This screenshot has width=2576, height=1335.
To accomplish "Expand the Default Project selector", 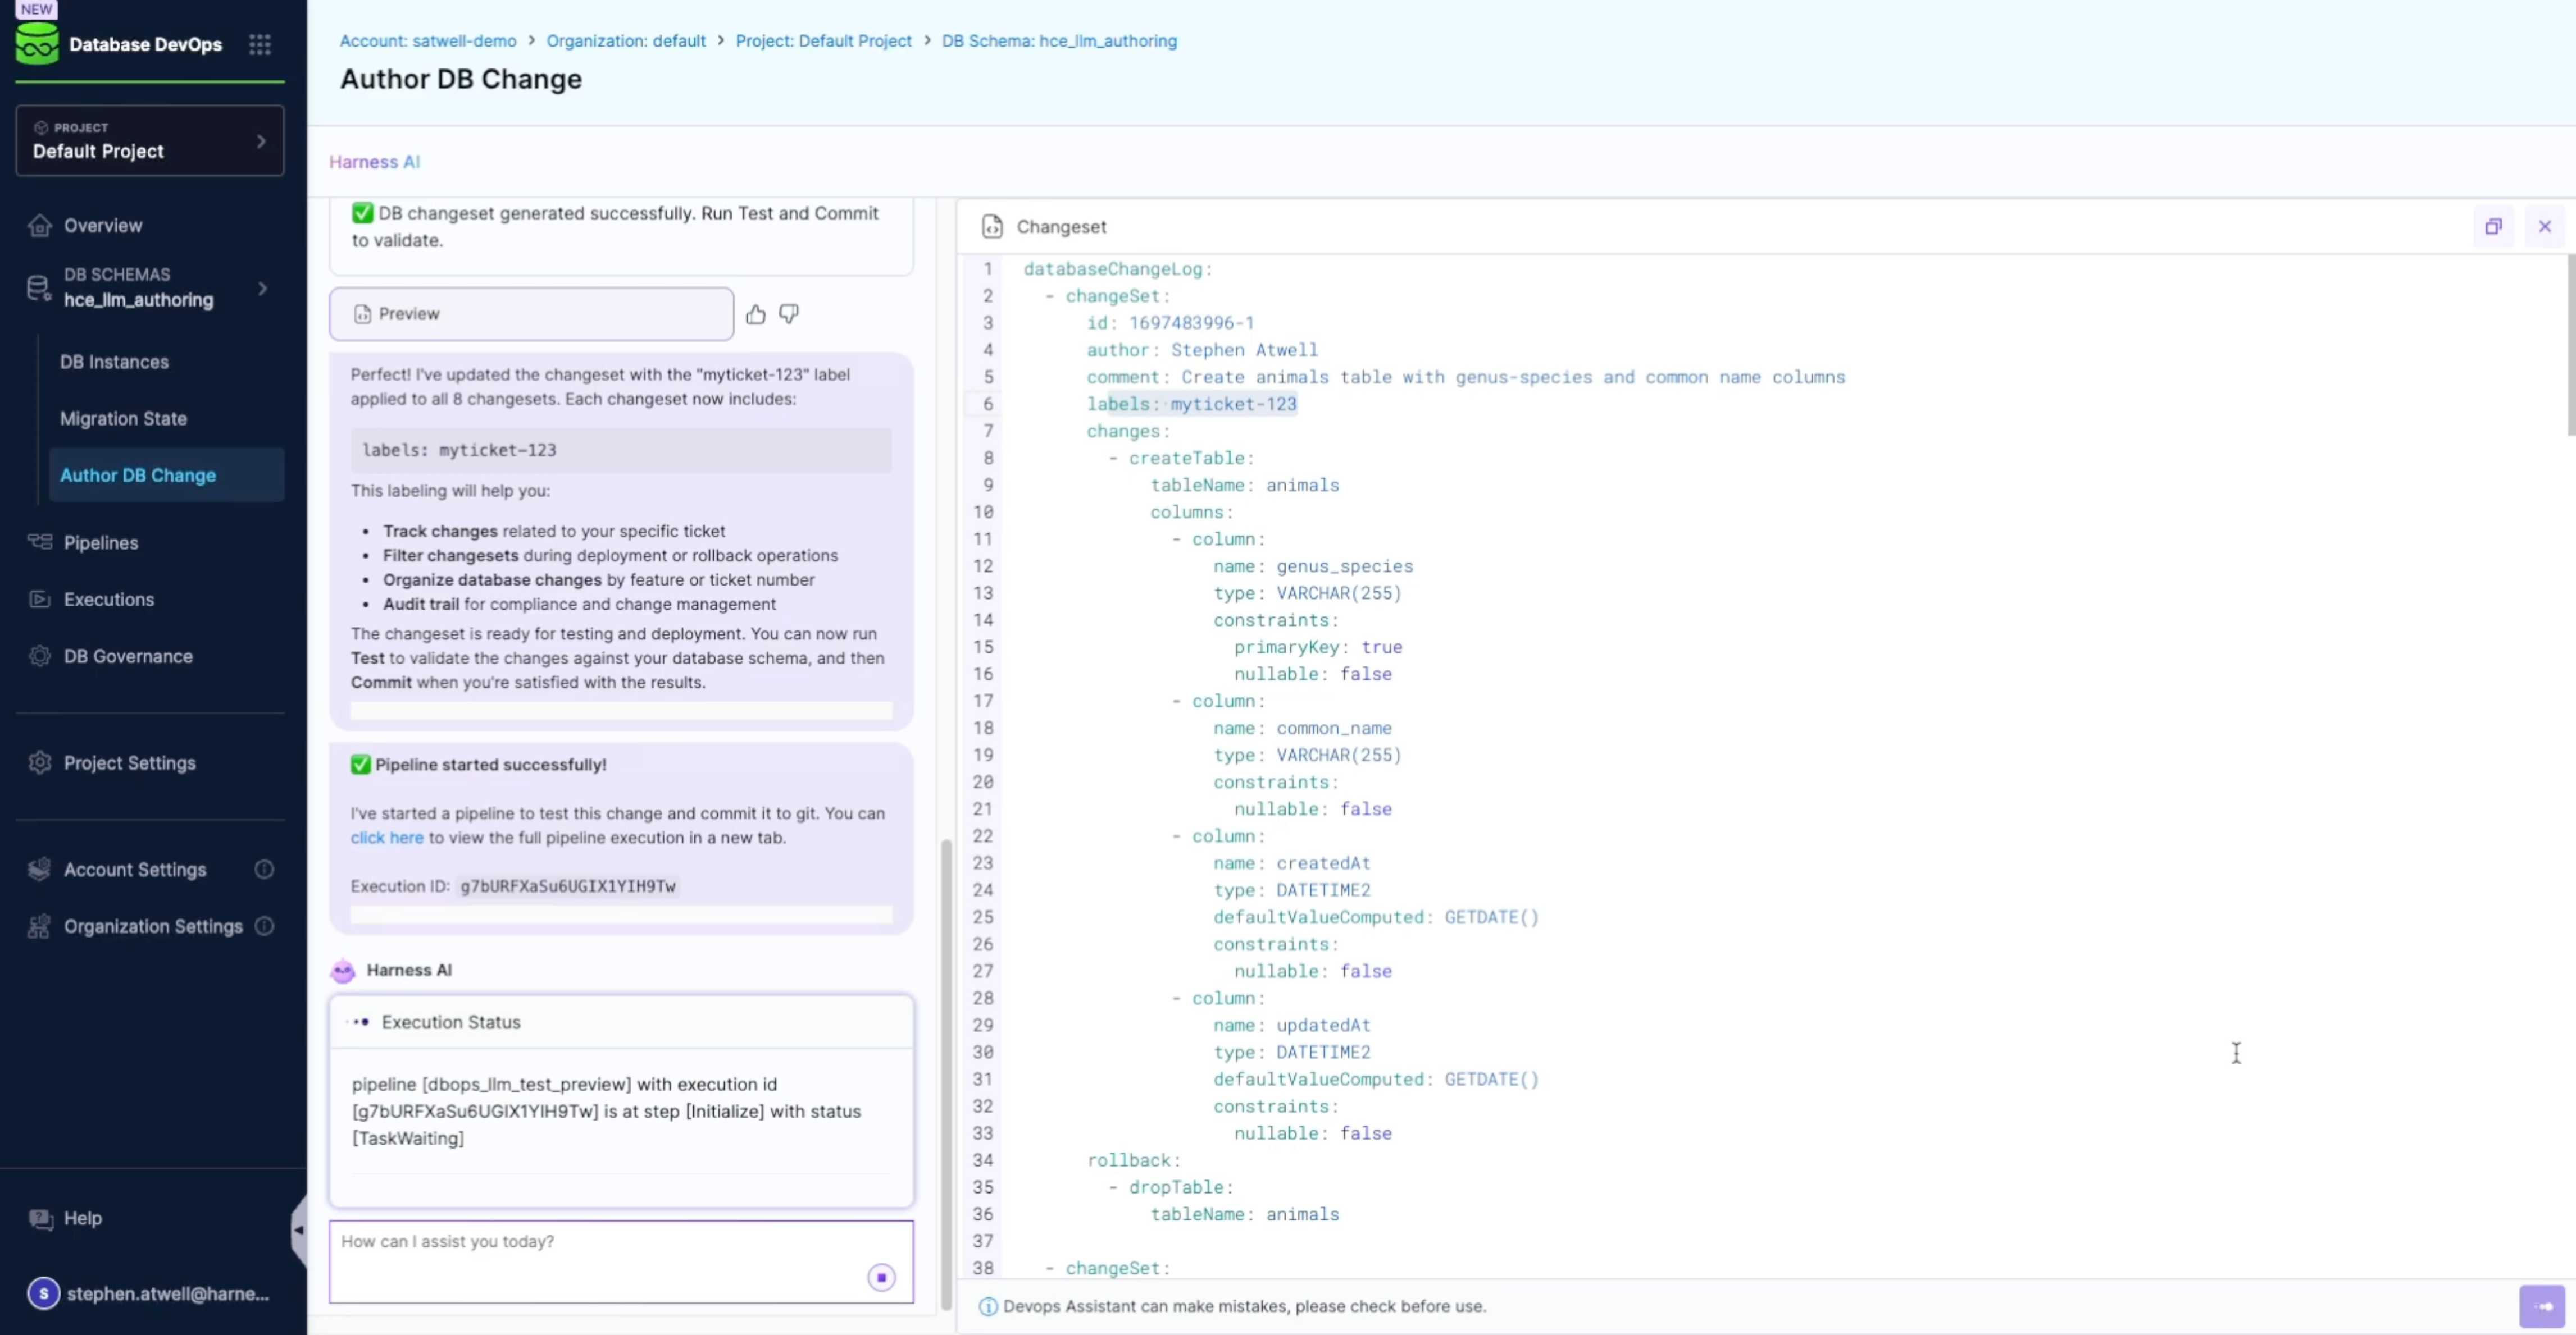I will coord(150,141).
